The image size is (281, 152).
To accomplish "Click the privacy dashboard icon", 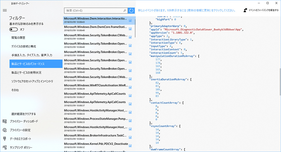I will click(x=5, y=121).
